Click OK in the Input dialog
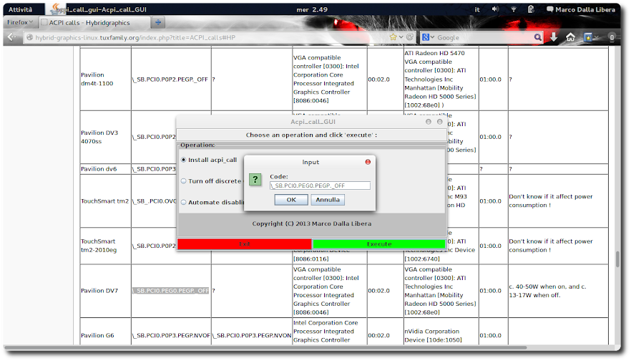The width and height of the screenshot is (631, 361). coord(291,200)
